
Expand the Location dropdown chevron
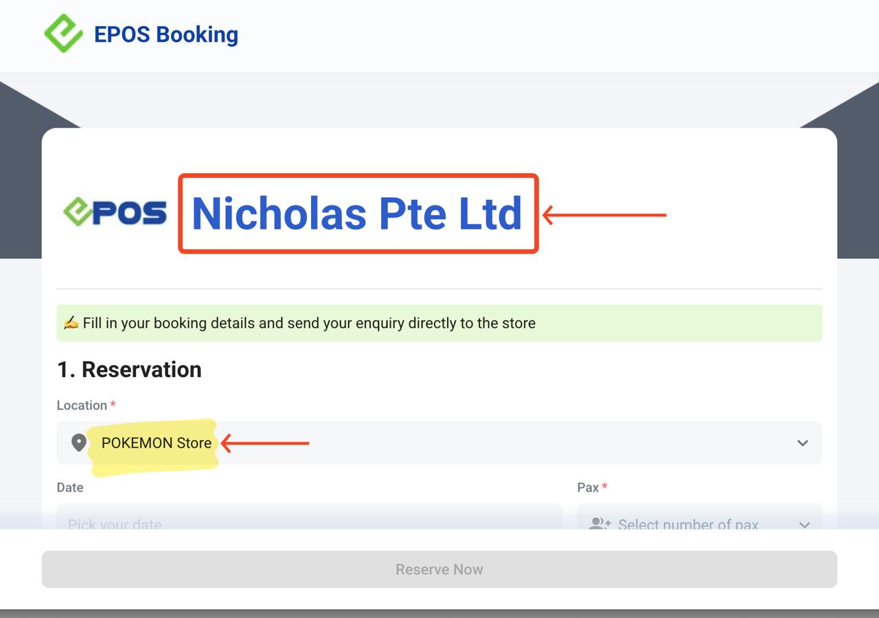click(802, 443)
